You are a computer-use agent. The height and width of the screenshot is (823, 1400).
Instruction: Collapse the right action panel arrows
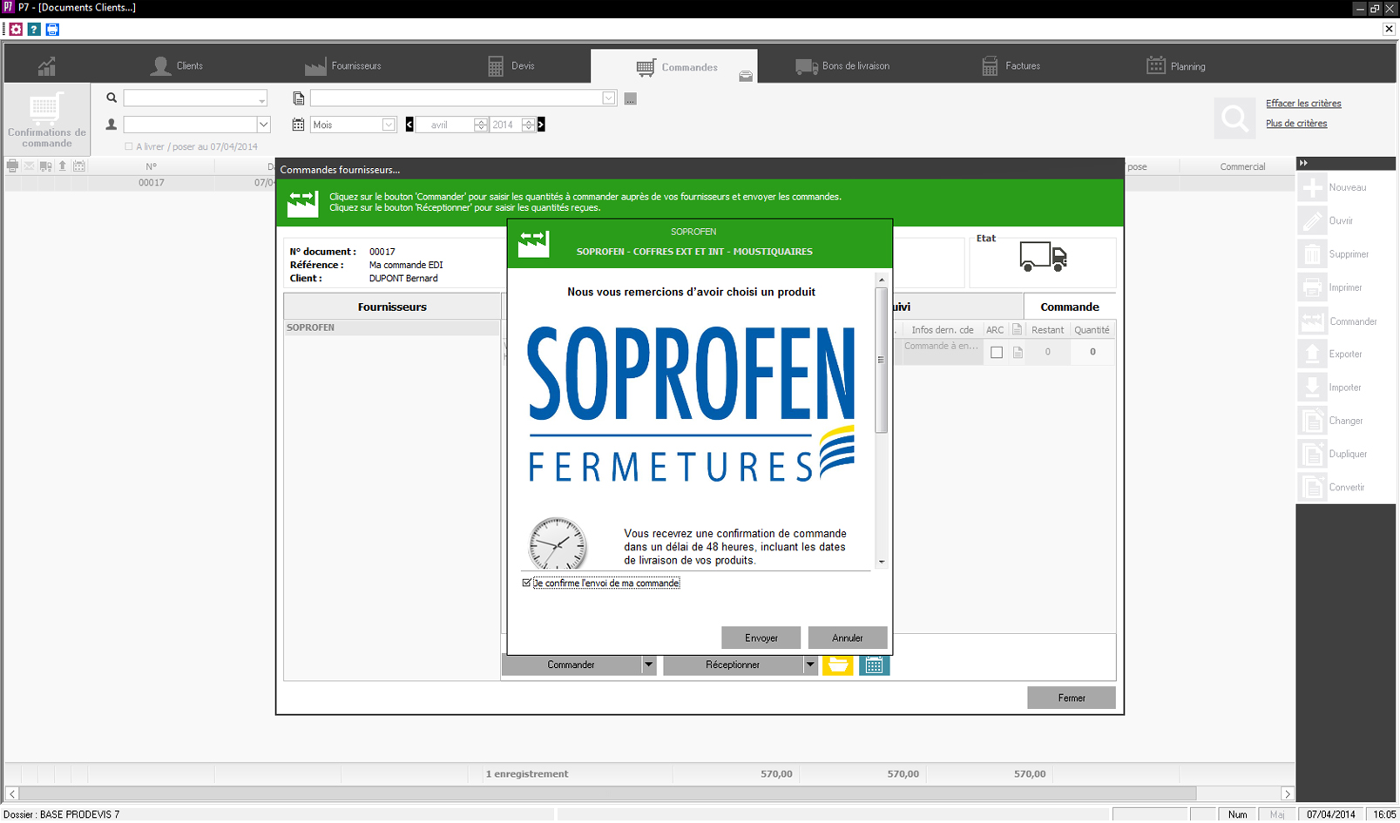[x=1303, y=163]
